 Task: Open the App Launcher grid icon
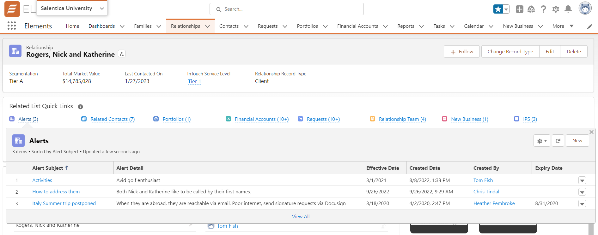click(12, 26)
